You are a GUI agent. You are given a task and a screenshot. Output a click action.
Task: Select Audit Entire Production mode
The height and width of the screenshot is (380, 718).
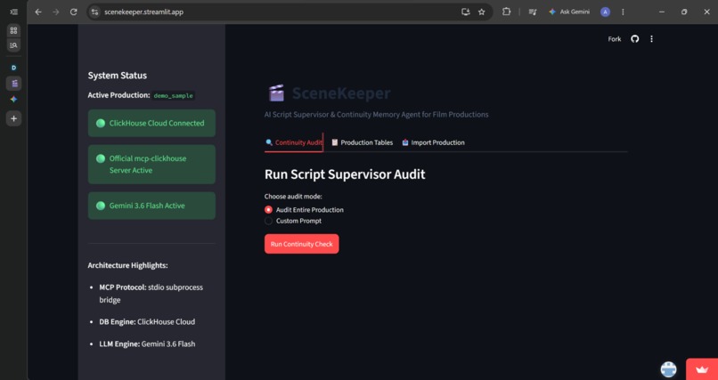(304, 210)
